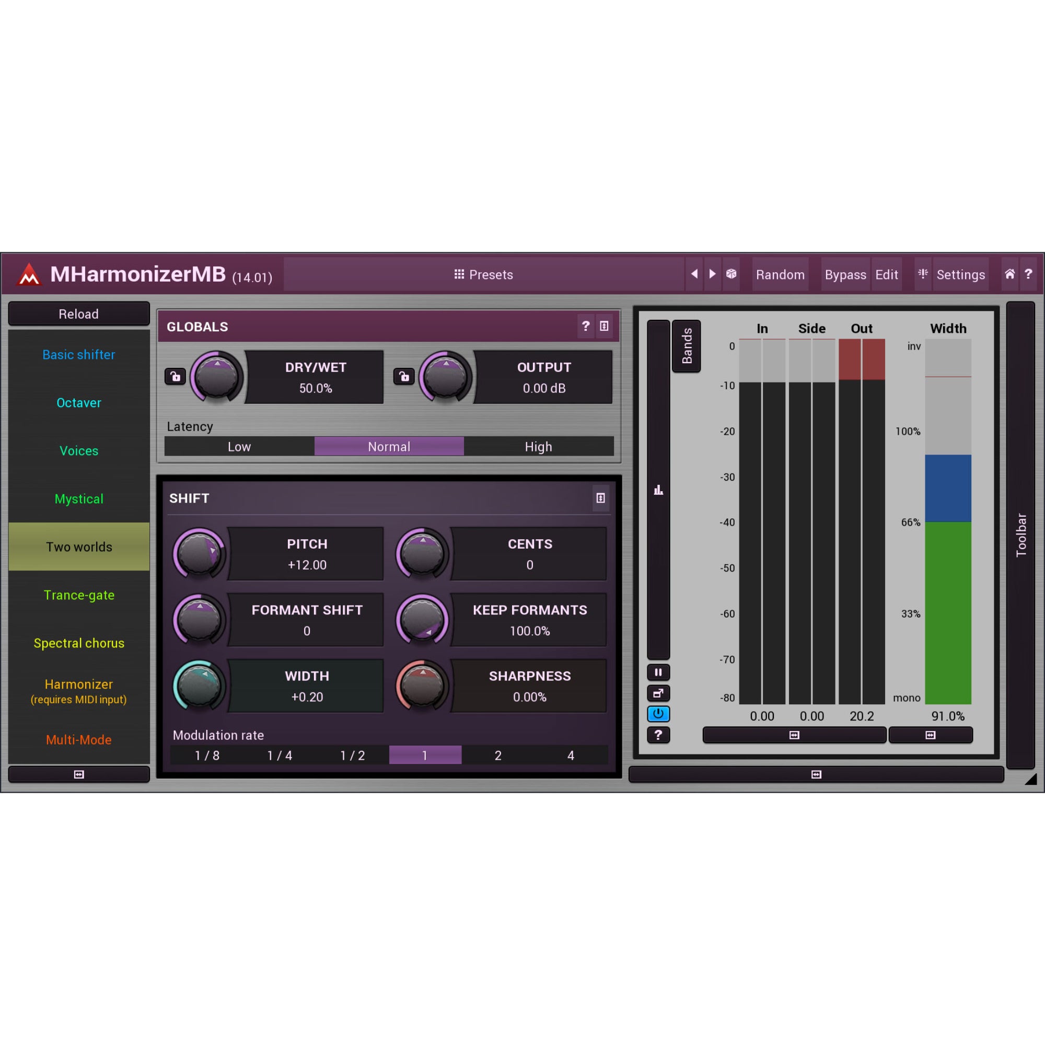Screen dimensions: 1045x1045
Task: Click the Sharpness knob
Action: pyautogui.click(x=422, y=686)
